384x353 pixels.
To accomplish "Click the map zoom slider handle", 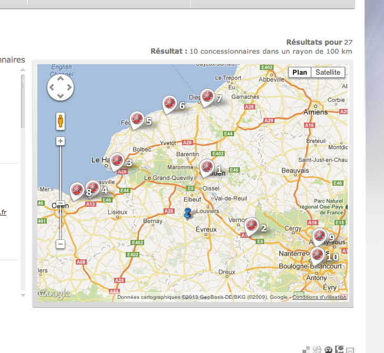I will (x=60, y=203).
